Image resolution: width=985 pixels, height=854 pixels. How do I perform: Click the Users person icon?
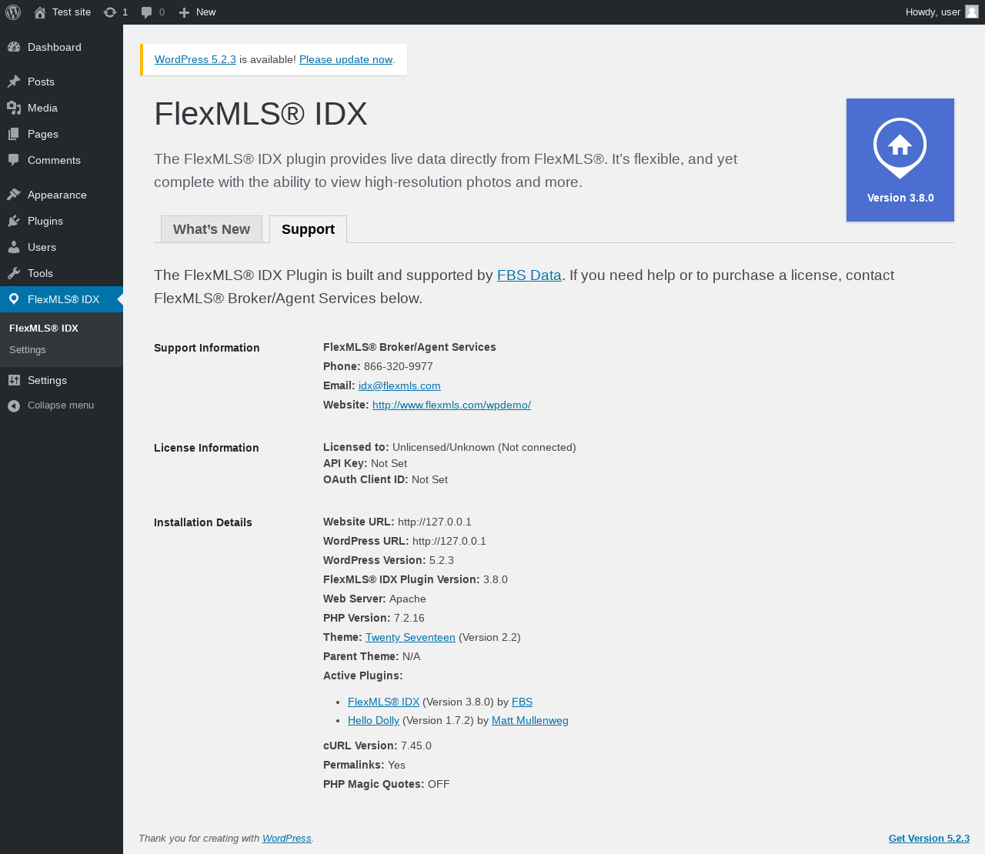(14, 247)
